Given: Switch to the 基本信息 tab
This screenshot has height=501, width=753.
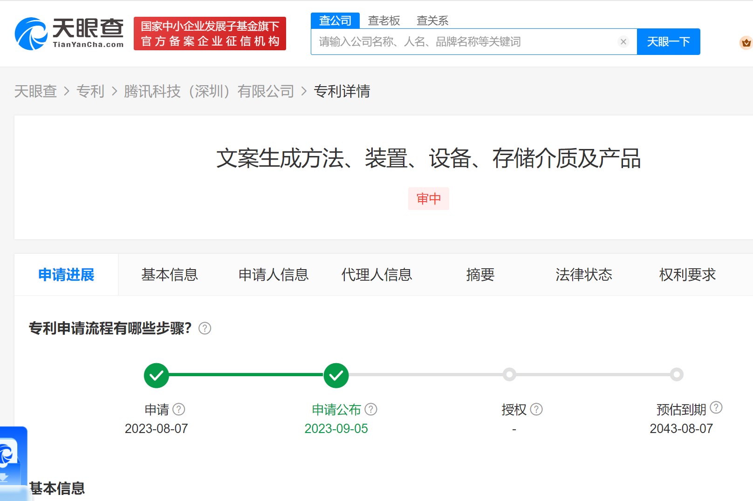Looking at the screenshot, I should pos(170,275).
